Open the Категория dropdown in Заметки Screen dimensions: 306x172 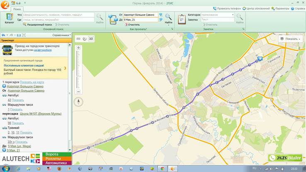point(233,15)
